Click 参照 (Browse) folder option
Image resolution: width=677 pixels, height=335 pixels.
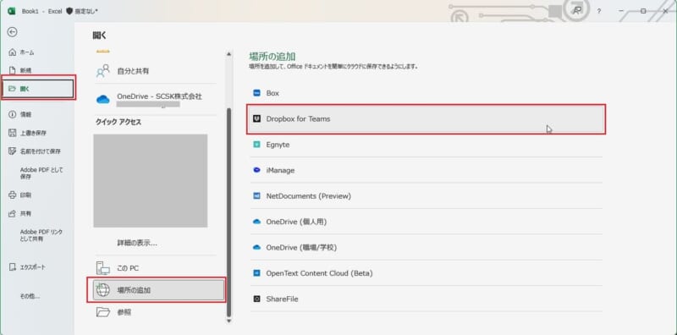tap(156, 311)
